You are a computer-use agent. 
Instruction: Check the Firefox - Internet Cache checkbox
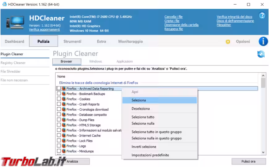point(59,135)
